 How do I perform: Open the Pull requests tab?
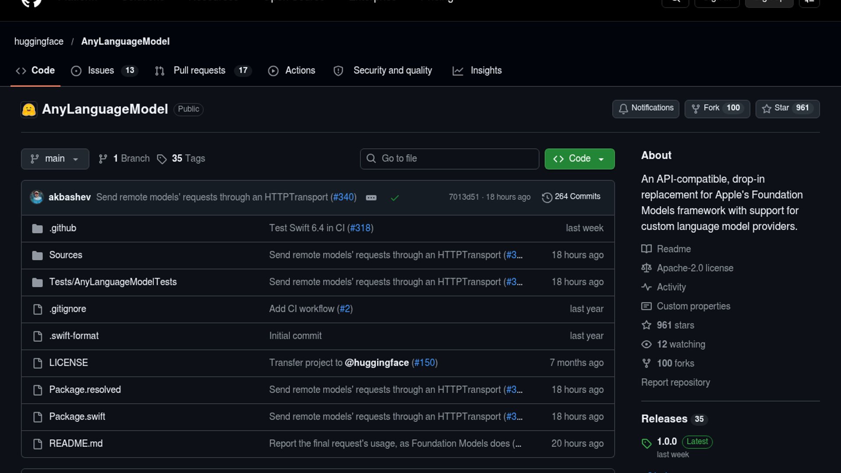203,71
